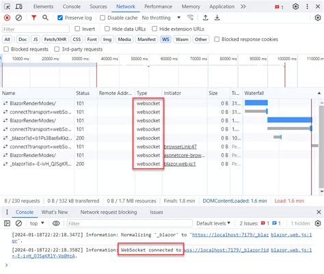Open Console settings gear icon
This screenshot has width=324, height=274.
[318, 223]
